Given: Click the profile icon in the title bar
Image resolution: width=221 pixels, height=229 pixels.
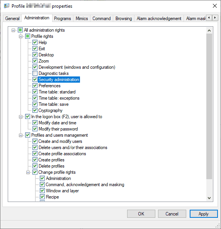Looking at the screenshot, I should 7,6.
